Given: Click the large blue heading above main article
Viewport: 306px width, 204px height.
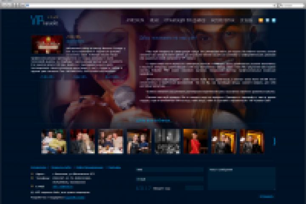Looking at the screenshot, I should pos(168,38).
